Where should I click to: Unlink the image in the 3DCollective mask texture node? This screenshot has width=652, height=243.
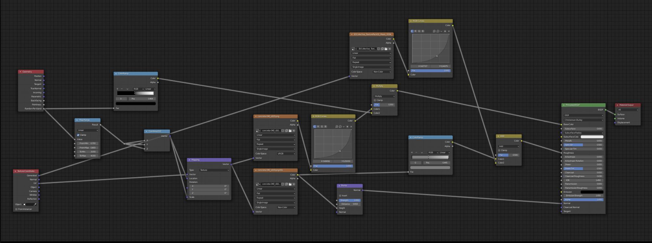pyautogui.click(x=390, y=49)
